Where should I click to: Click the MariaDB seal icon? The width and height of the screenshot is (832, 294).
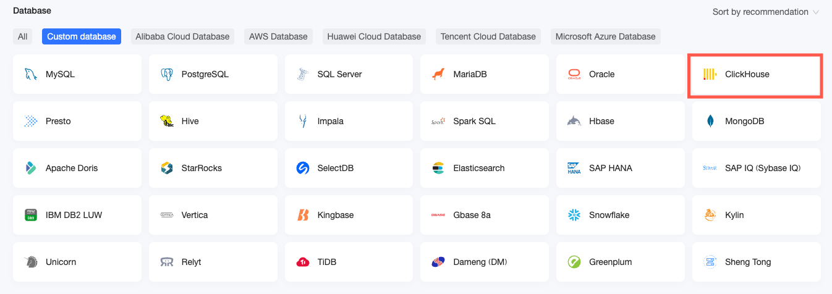coord(438,74)
